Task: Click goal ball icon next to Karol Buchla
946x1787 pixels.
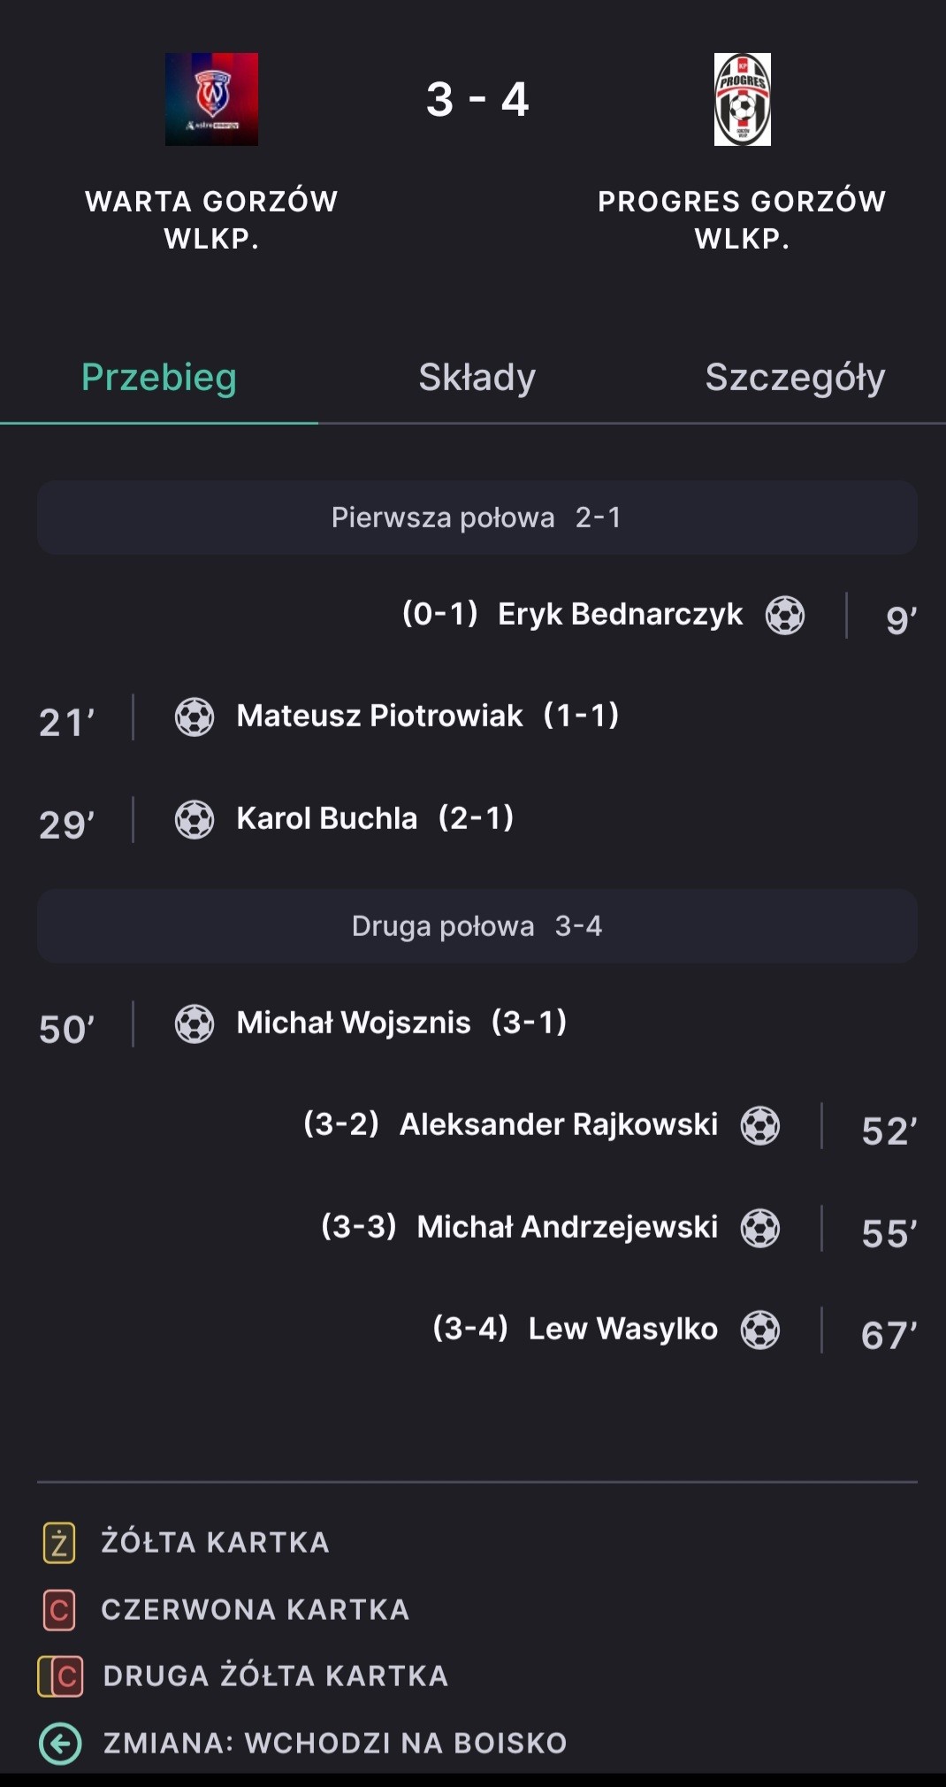Action: 195,819
